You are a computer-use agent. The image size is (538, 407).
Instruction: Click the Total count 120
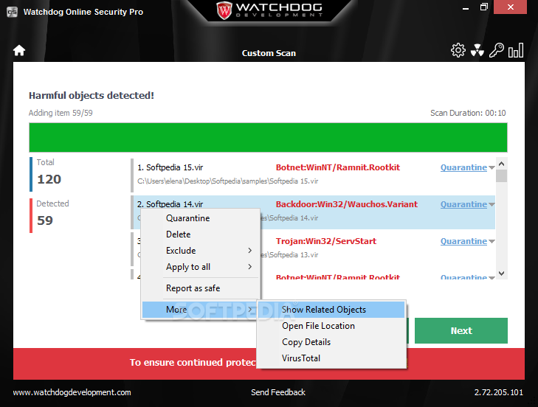(49, 179)
